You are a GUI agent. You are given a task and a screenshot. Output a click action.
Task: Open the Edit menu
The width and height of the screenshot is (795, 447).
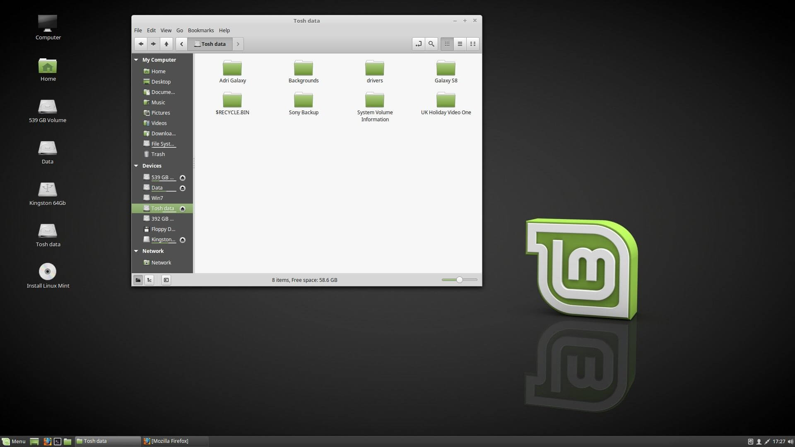click(x=151, y=30)
